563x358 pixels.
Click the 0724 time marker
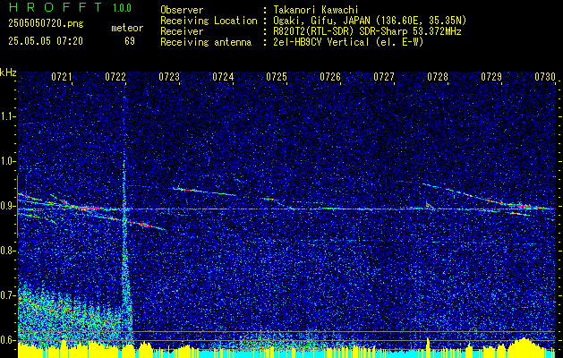pyautogui.click(x=223, y=77)
